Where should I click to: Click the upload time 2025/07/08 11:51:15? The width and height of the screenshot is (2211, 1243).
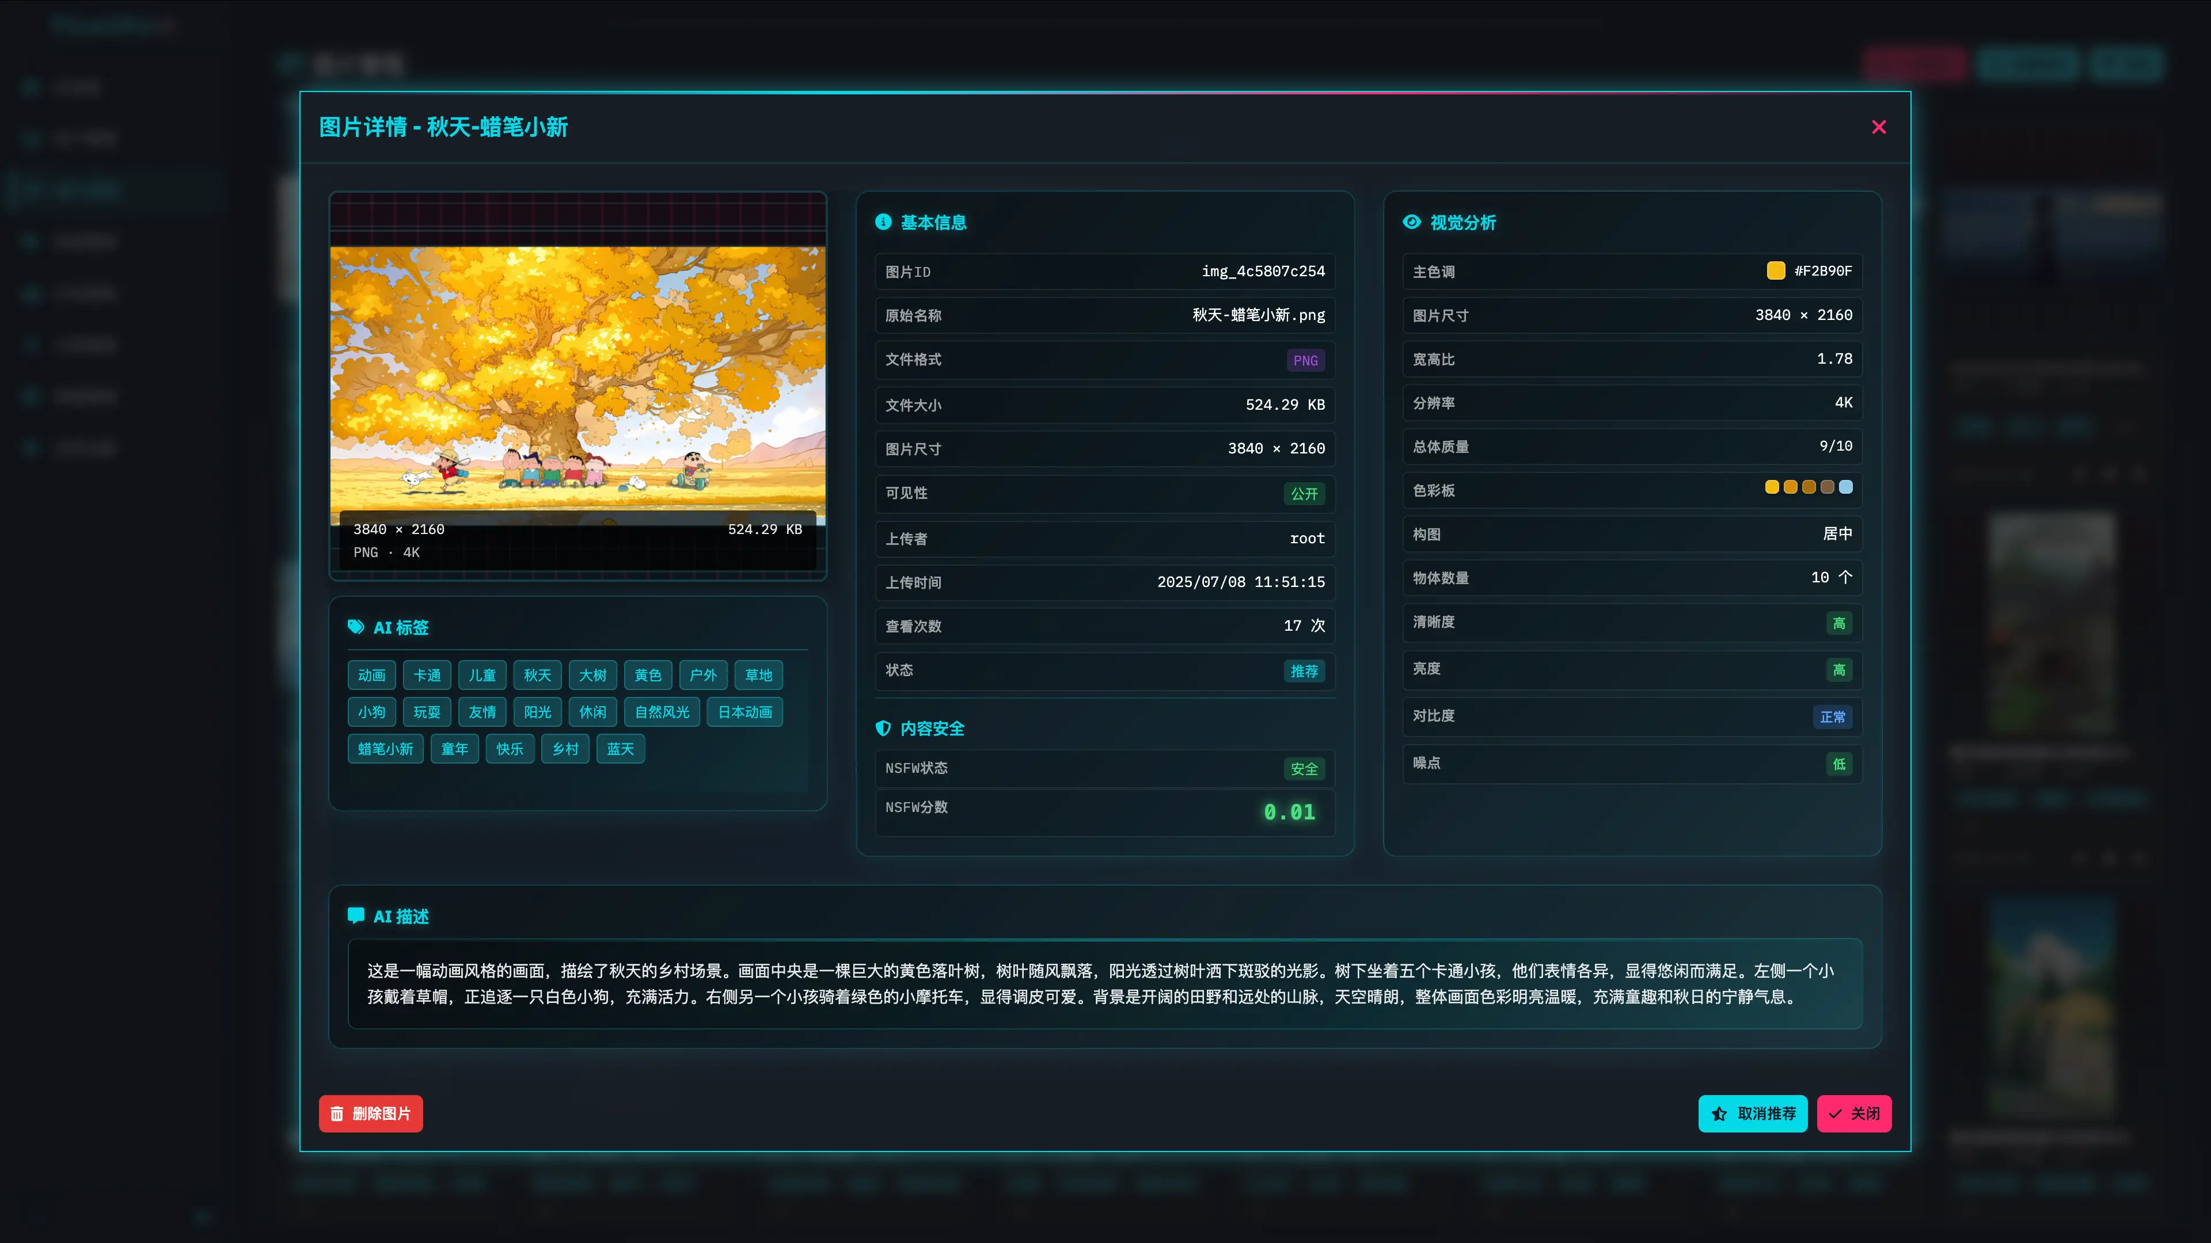[1240, 582]
